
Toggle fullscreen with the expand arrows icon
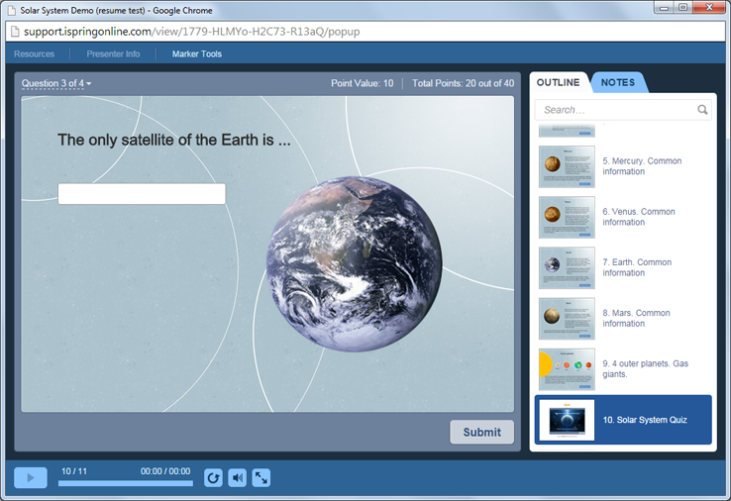pos(261,477)
